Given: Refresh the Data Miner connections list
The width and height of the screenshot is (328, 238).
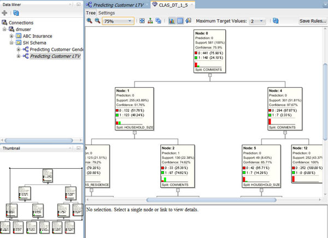Looking at the screenshot, I should (16, 13).
